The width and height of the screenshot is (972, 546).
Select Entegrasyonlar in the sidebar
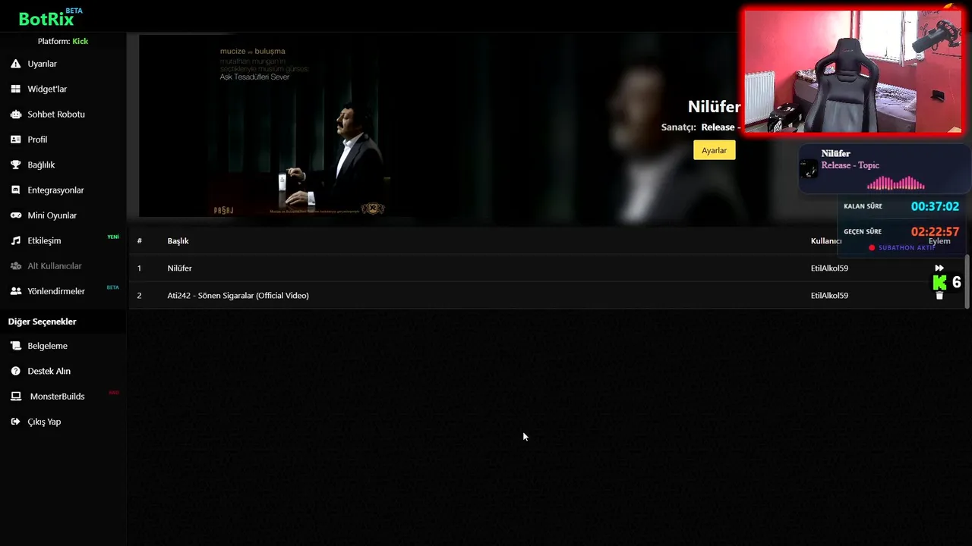pos(55,190)
